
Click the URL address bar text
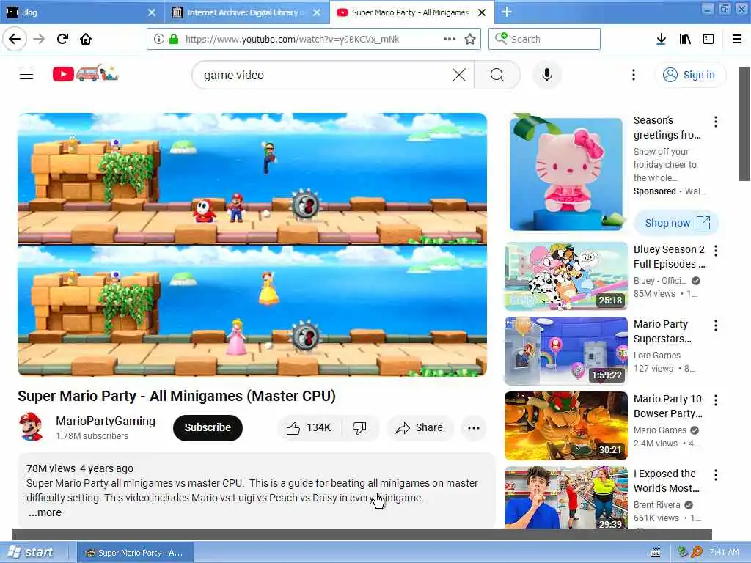[292, 40]
